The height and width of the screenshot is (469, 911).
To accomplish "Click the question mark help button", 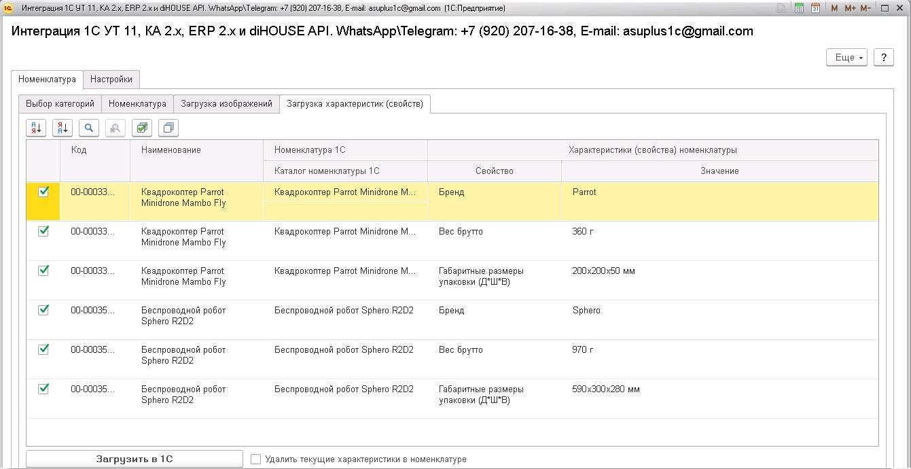I will 883,58.
